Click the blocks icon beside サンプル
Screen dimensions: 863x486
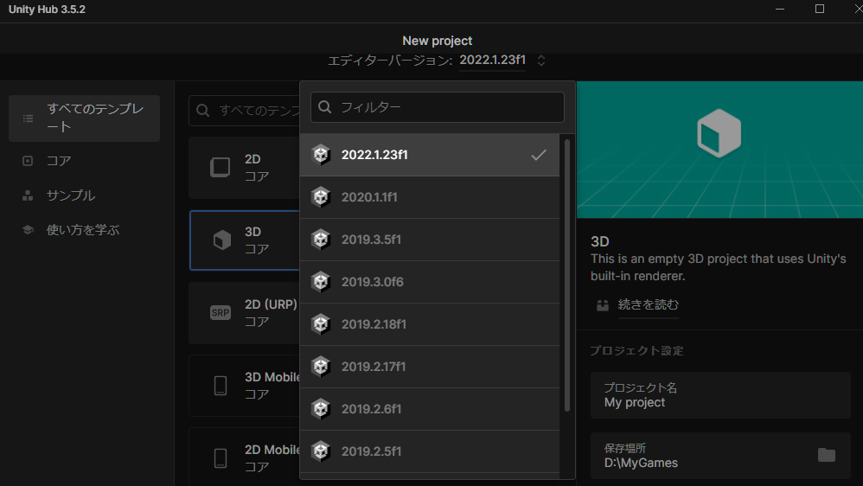[28, 195]
